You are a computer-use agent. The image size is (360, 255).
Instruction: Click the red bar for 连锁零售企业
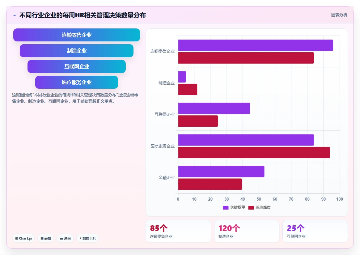(x=246, y=58)
